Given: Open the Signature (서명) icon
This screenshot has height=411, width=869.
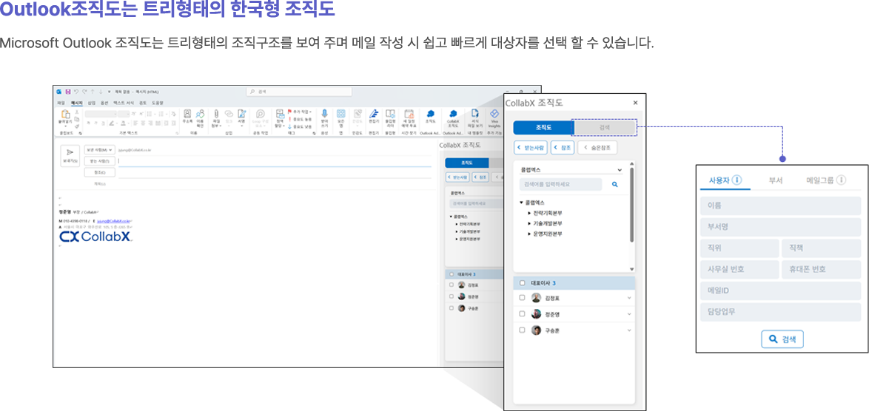Looking at the screenshot, I should 241,113.
